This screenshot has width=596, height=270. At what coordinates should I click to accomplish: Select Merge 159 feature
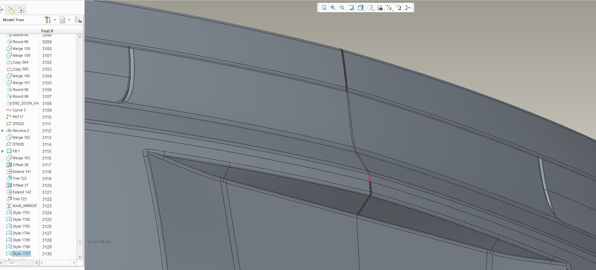(x=21, y=55)
